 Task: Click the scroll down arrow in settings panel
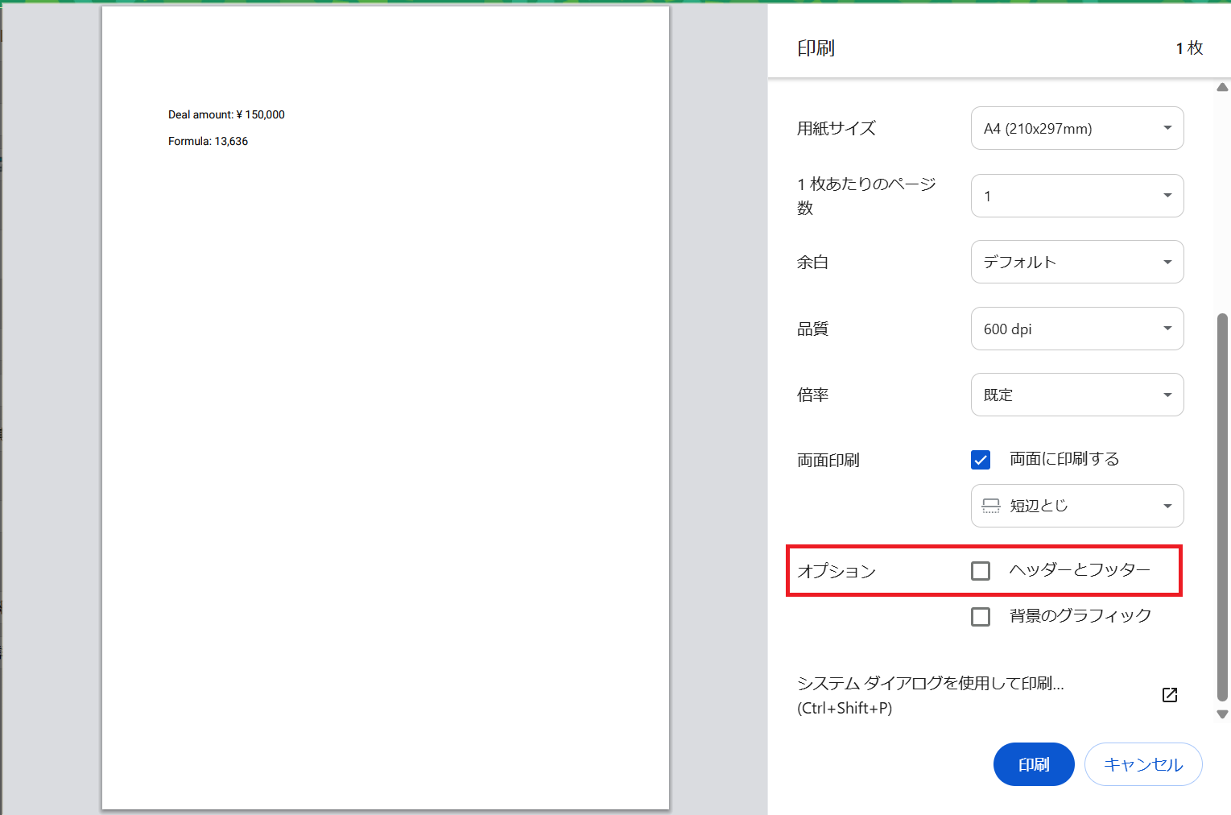click(1222, 714)
